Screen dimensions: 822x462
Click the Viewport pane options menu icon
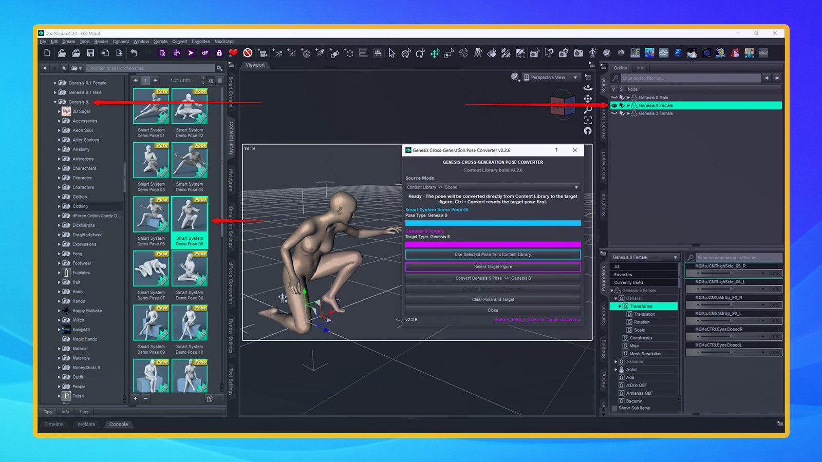(591, 65)
